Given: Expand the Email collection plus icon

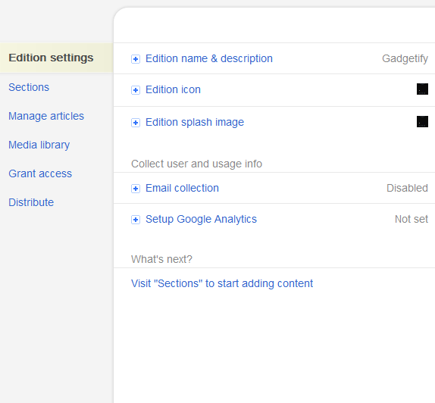Looking at the screenshot, I should [136, 189].
